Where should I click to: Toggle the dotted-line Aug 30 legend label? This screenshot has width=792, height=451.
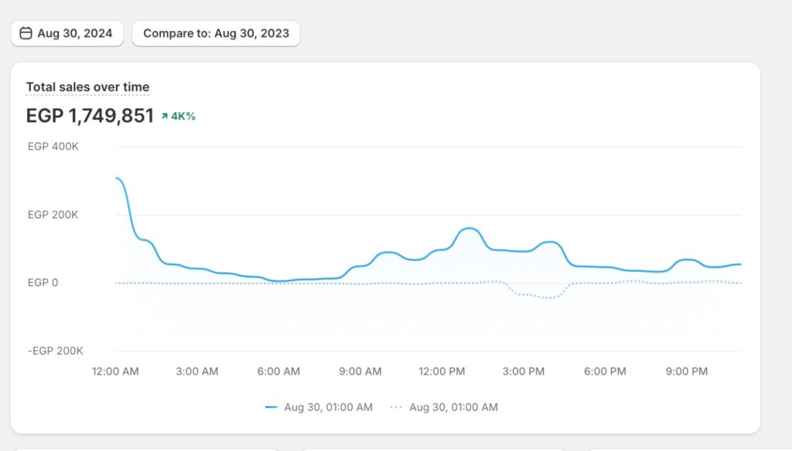[453, 407]
